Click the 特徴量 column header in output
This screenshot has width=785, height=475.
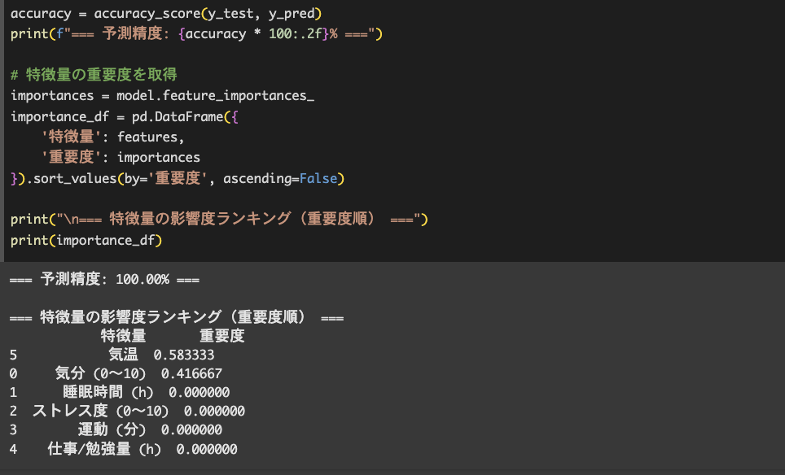click(123, 335)
